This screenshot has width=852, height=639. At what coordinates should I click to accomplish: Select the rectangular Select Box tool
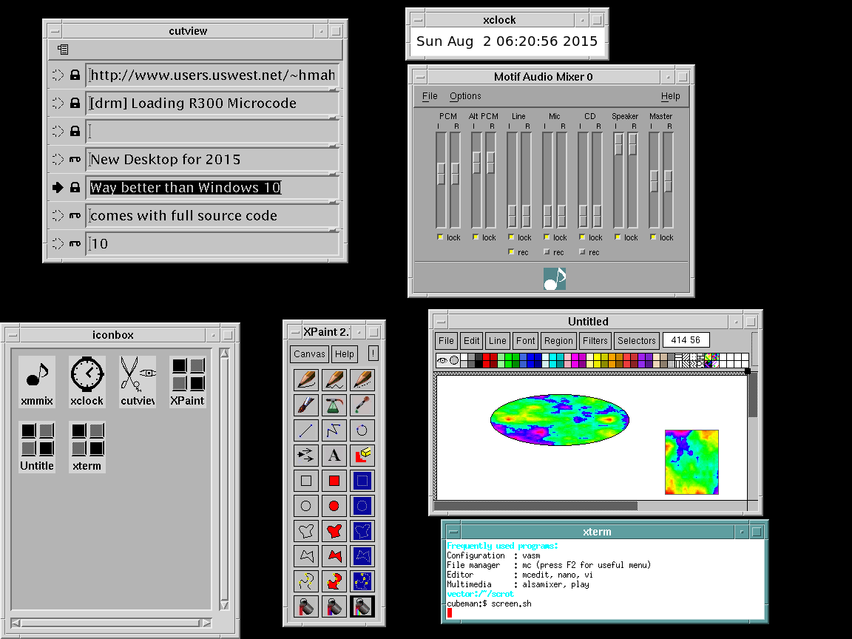click(362, 481)
